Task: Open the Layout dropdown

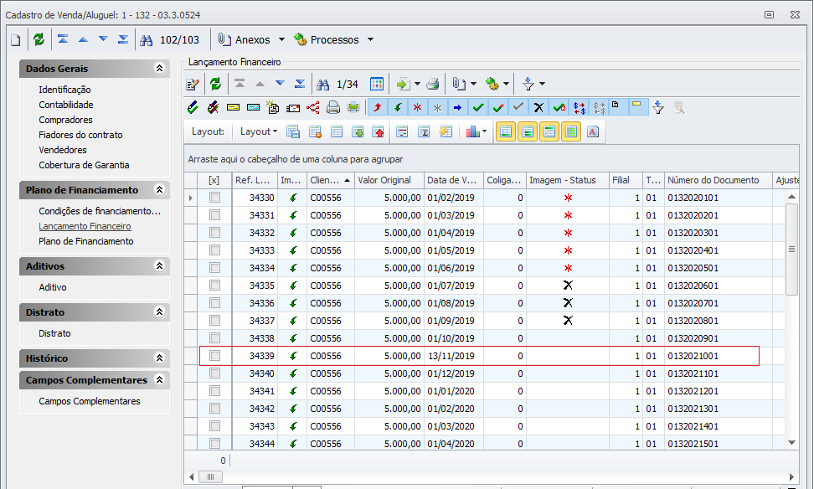Action: click(259, 131)
